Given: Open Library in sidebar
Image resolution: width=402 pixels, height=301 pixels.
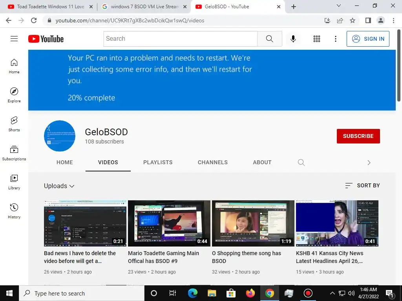Looking at the screenshot, I should tap(14, 182).
